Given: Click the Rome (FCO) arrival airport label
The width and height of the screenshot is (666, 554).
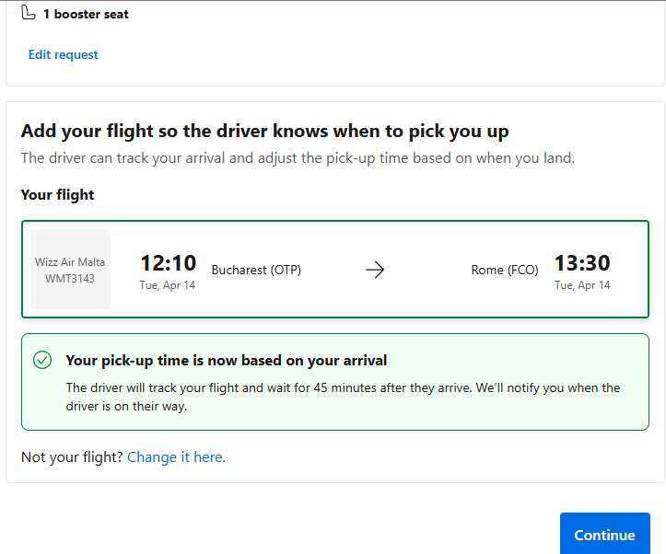Looking at the screenshot, I should pyautogui.click(x=505, y=270).
